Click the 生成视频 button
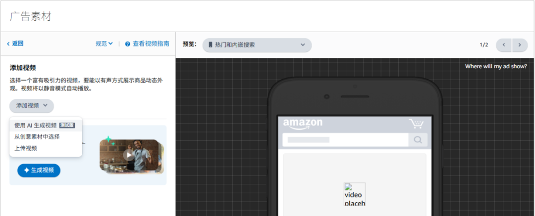This screenshot has height=216, width=535. (39, 171)
